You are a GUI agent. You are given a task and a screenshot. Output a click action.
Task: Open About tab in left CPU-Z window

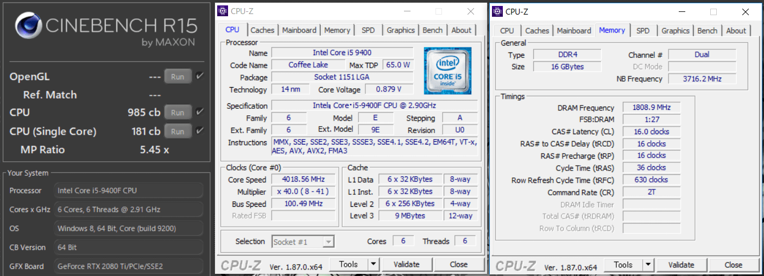[x=462, y=30]
